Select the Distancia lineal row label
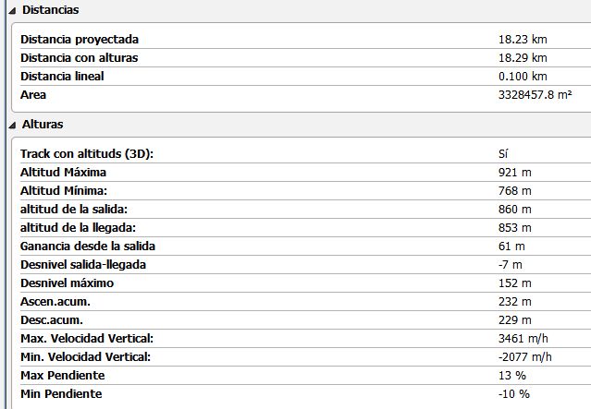 [62, 77]
